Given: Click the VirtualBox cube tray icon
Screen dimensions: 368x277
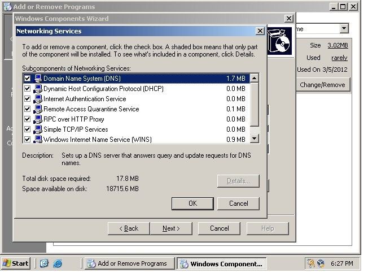Looking at the screenshot, I should click(x=321, y=263).
